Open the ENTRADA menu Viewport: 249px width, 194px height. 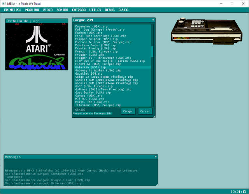click(x=79, y=10)
